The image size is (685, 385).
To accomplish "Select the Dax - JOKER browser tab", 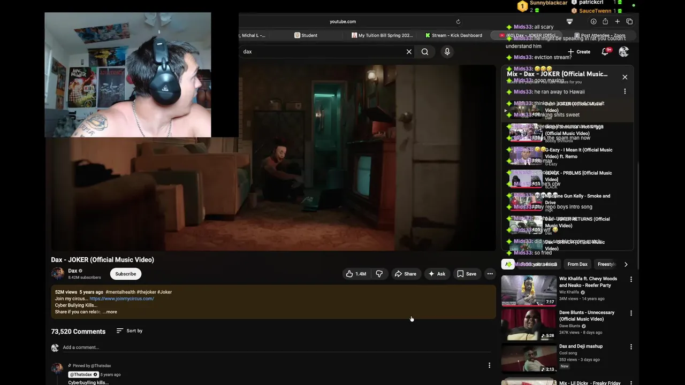I will coord(527,35).
